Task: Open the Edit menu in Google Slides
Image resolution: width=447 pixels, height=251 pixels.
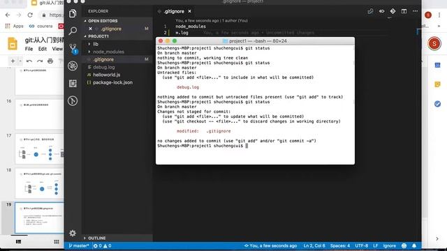Action: 43,49
